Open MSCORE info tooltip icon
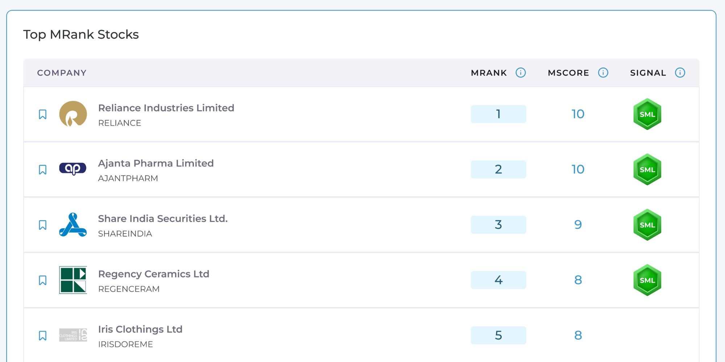Screen dimensions: 725x362 point(603,73)
